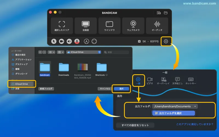Open ダウンロード in Finder sidebar
Image resolution: width=219 pixels, height=137 pixels.
[19, 74]
